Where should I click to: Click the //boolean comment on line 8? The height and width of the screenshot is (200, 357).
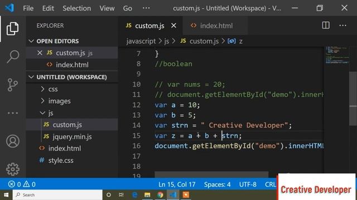(x=173, y=64)
